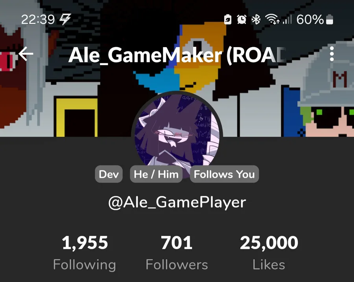Open the 701 Followers list
This screenshot has width=354, height=282.
[177, 253]
